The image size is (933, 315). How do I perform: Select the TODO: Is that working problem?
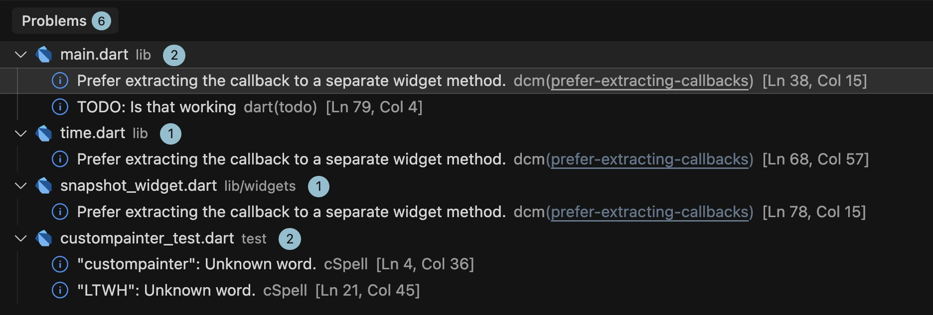[156, 106]
